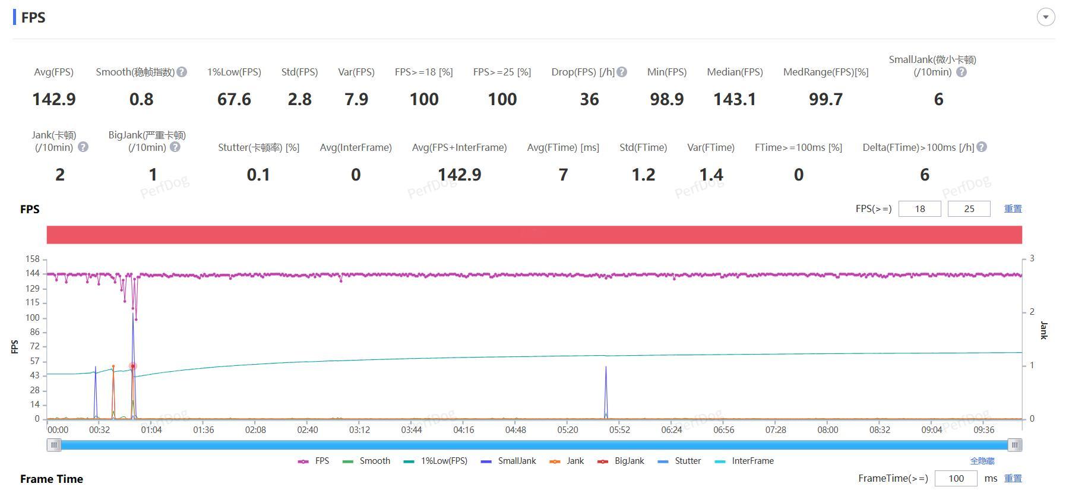This screenshot has width=1069, height=490.
Task: Open the Smooth index help icon
Action: pos(182,72)
